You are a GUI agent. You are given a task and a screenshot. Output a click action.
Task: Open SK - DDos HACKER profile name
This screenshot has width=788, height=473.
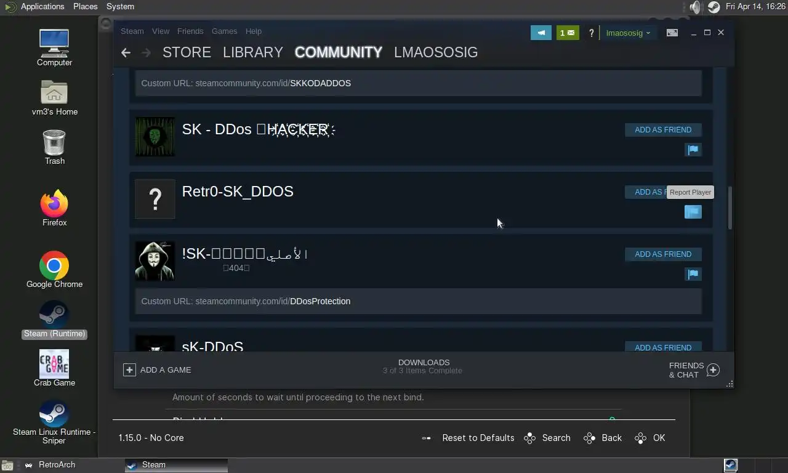pos(259,129)
